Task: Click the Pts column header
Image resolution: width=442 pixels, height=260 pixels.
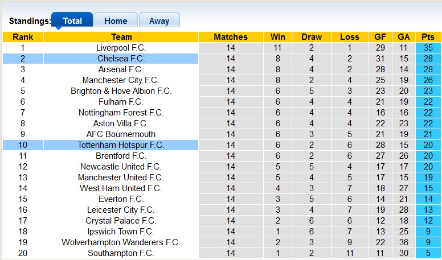Action: click(428, 37)
